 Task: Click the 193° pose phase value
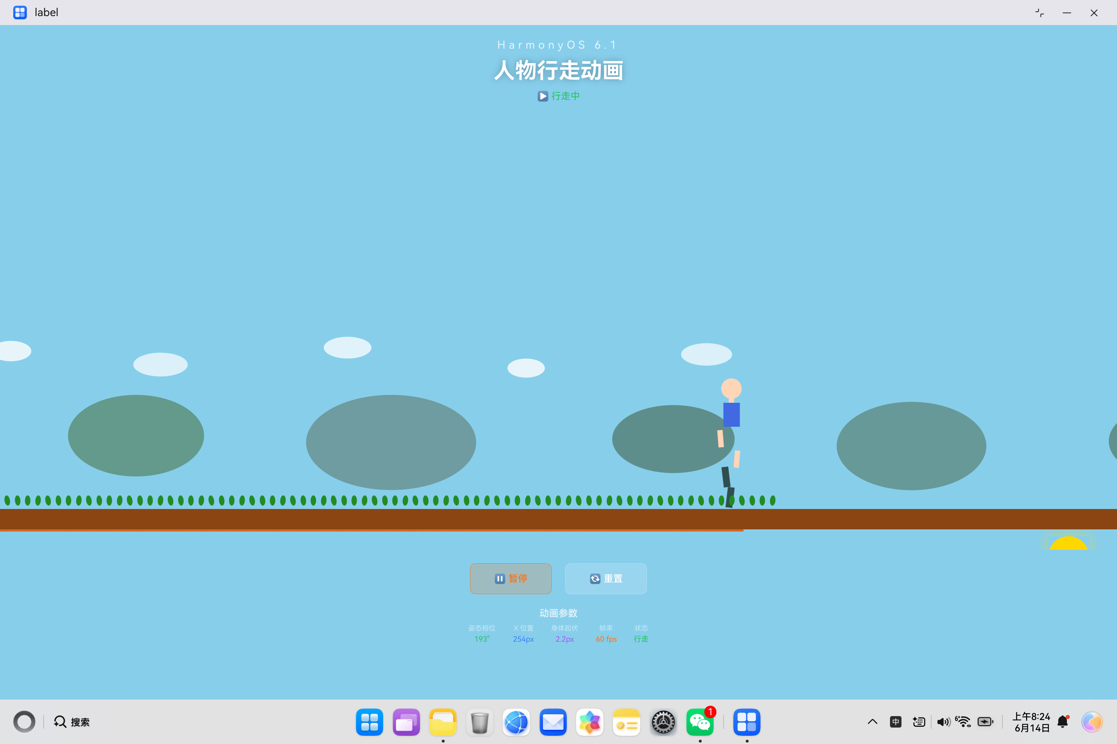[482, 639]
